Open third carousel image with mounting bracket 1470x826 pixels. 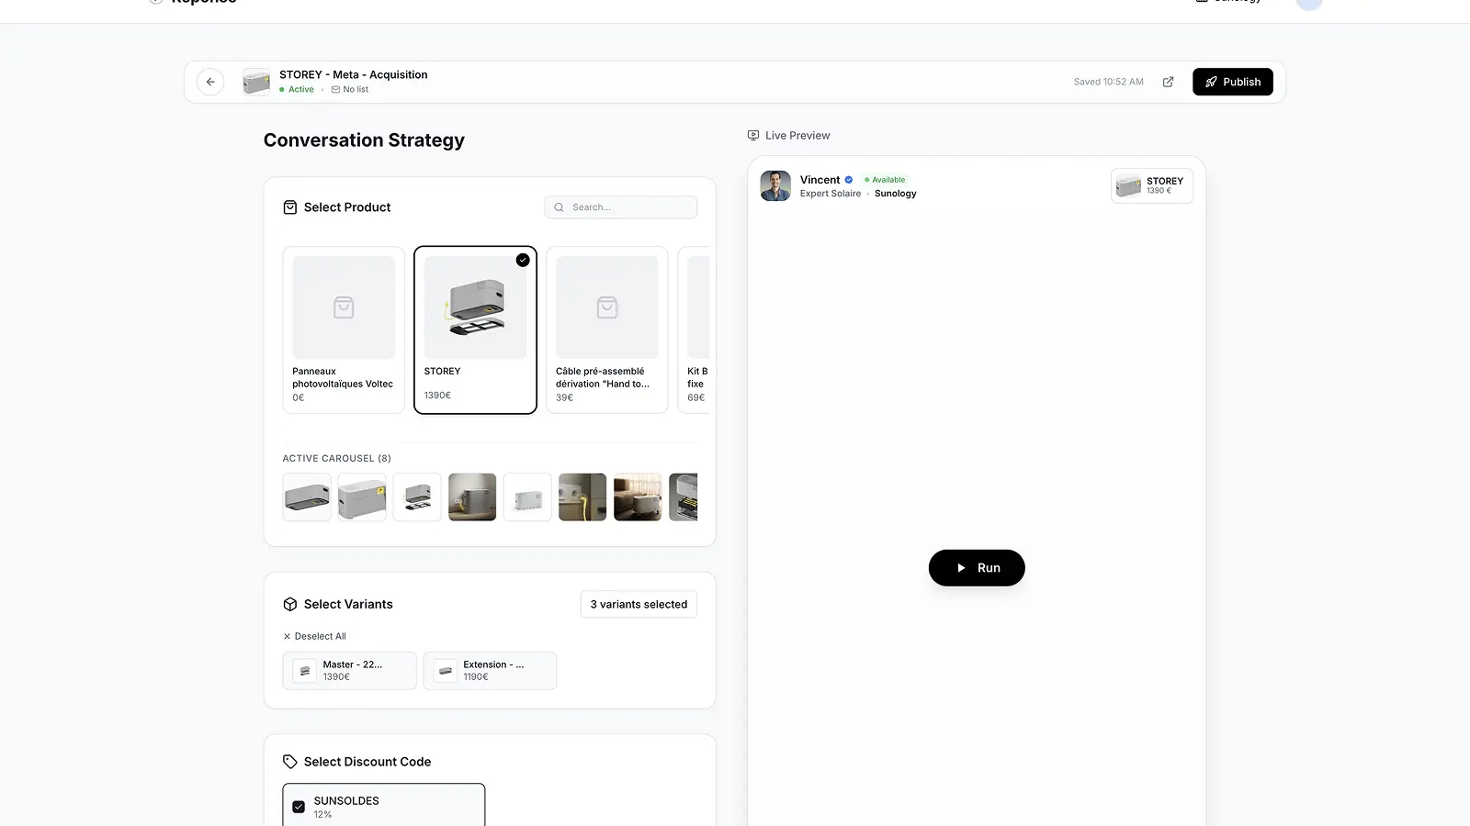pyautogui.click(x=417, y=497)
